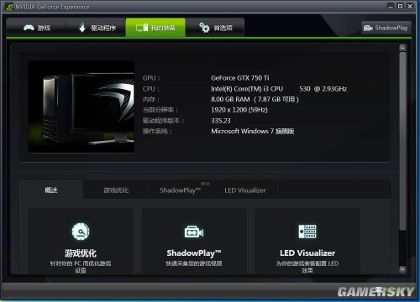Click the PC rig thumbnail image
420x302 pixels.
[81, 107]
